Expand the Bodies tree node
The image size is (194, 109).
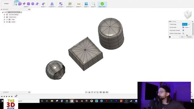5,22
